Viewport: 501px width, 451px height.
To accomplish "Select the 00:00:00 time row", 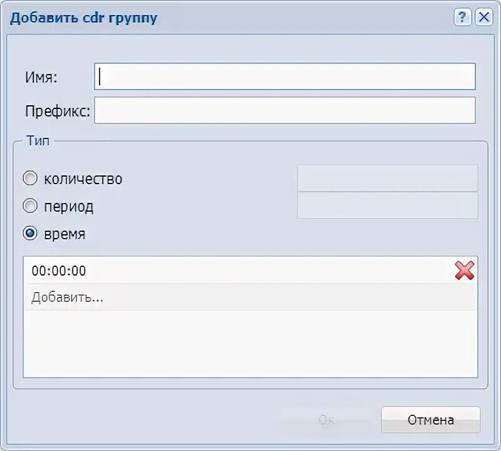I will [x=238, y=271].
